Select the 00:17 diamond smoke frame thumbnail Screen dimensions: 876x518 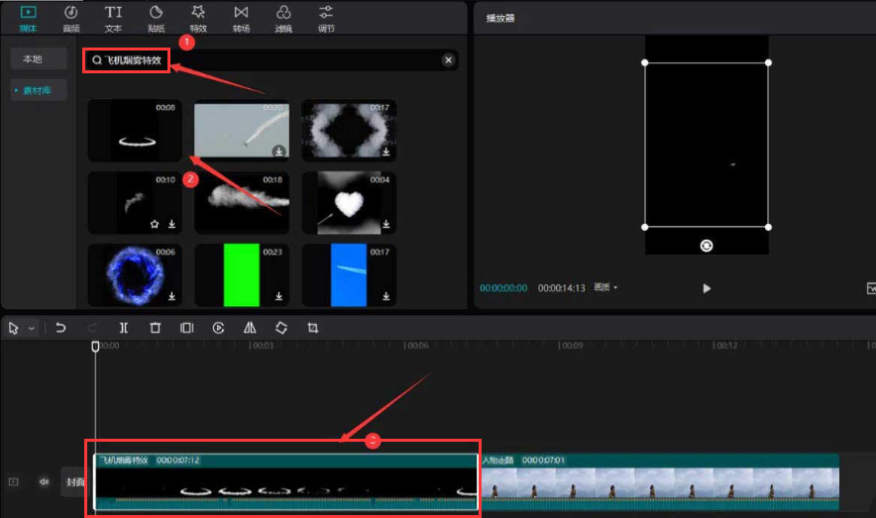click(349, 131)
